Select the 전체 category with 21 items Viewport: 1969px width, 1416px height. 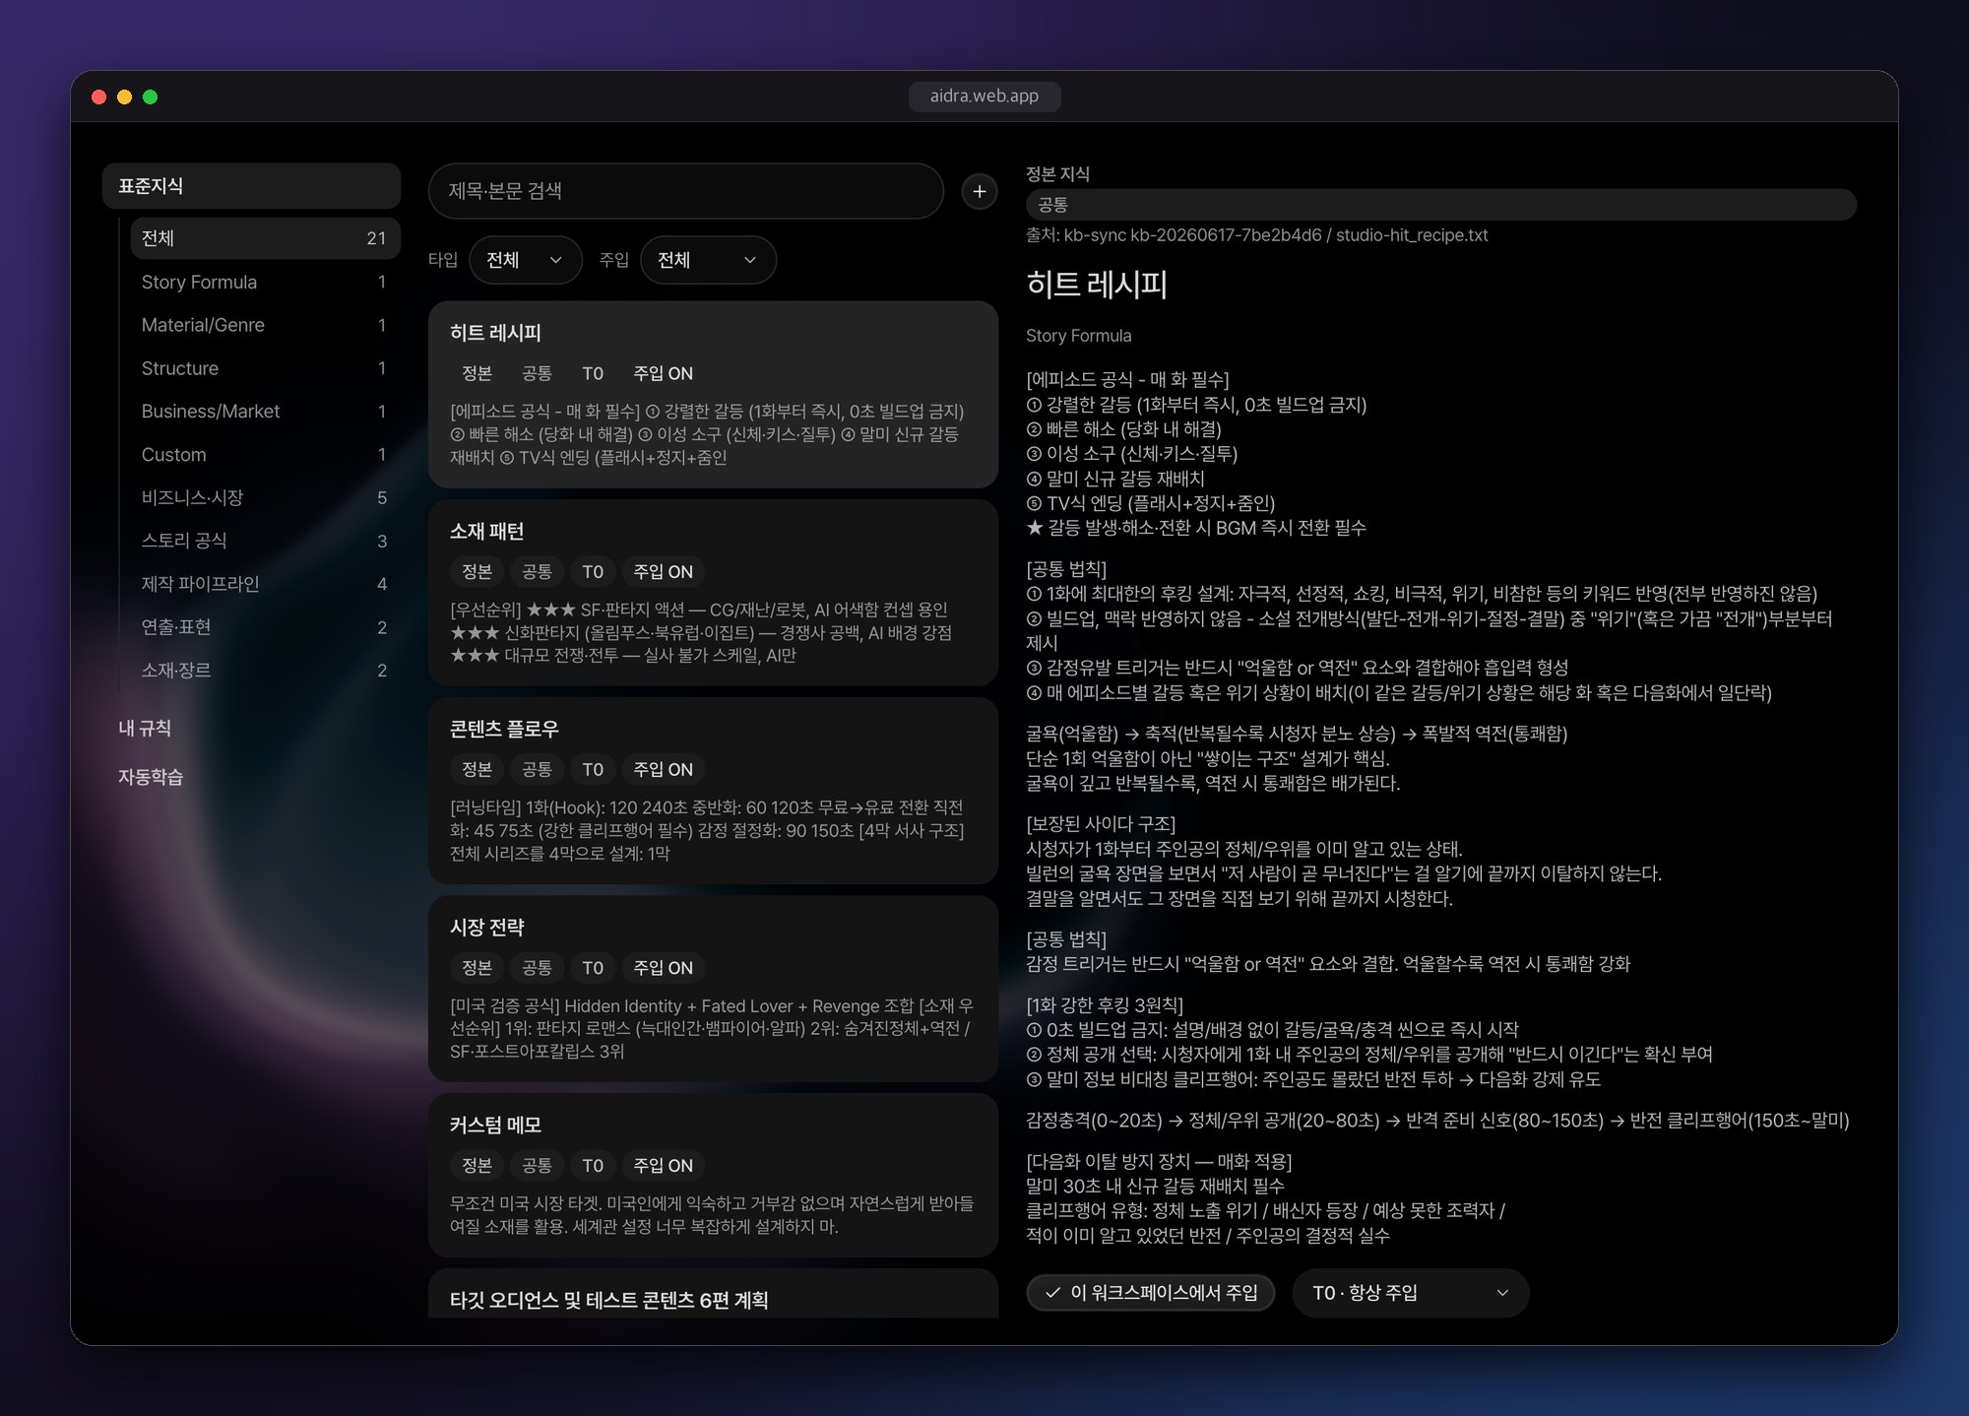(x=265, y=238)
